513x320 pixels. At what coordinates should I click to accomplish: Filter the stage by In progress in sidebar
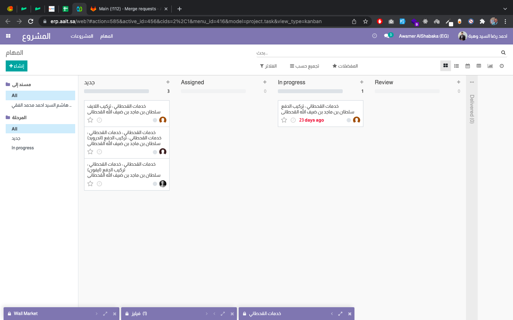(x=23, y=148)
